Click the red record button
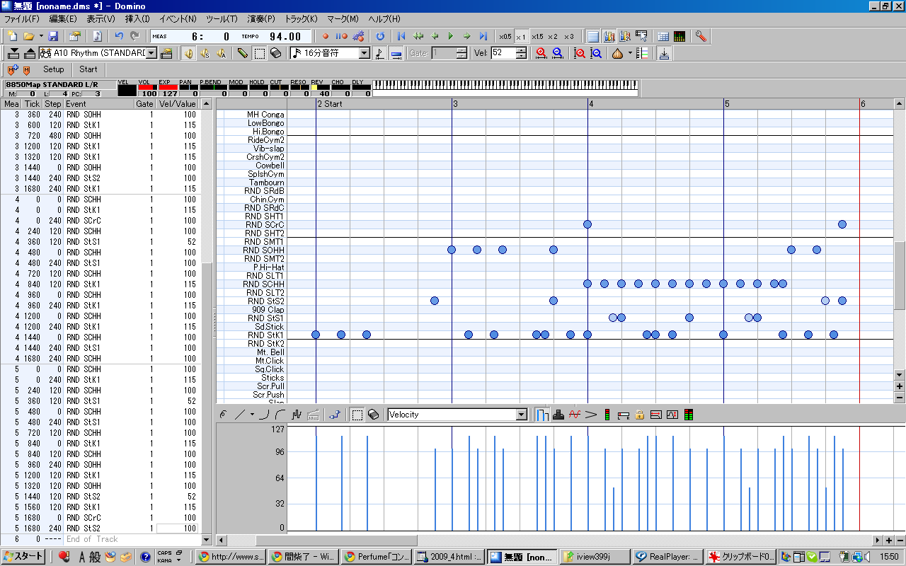Image resolution: width=906 pixels, height=566 pixels. 326,36
